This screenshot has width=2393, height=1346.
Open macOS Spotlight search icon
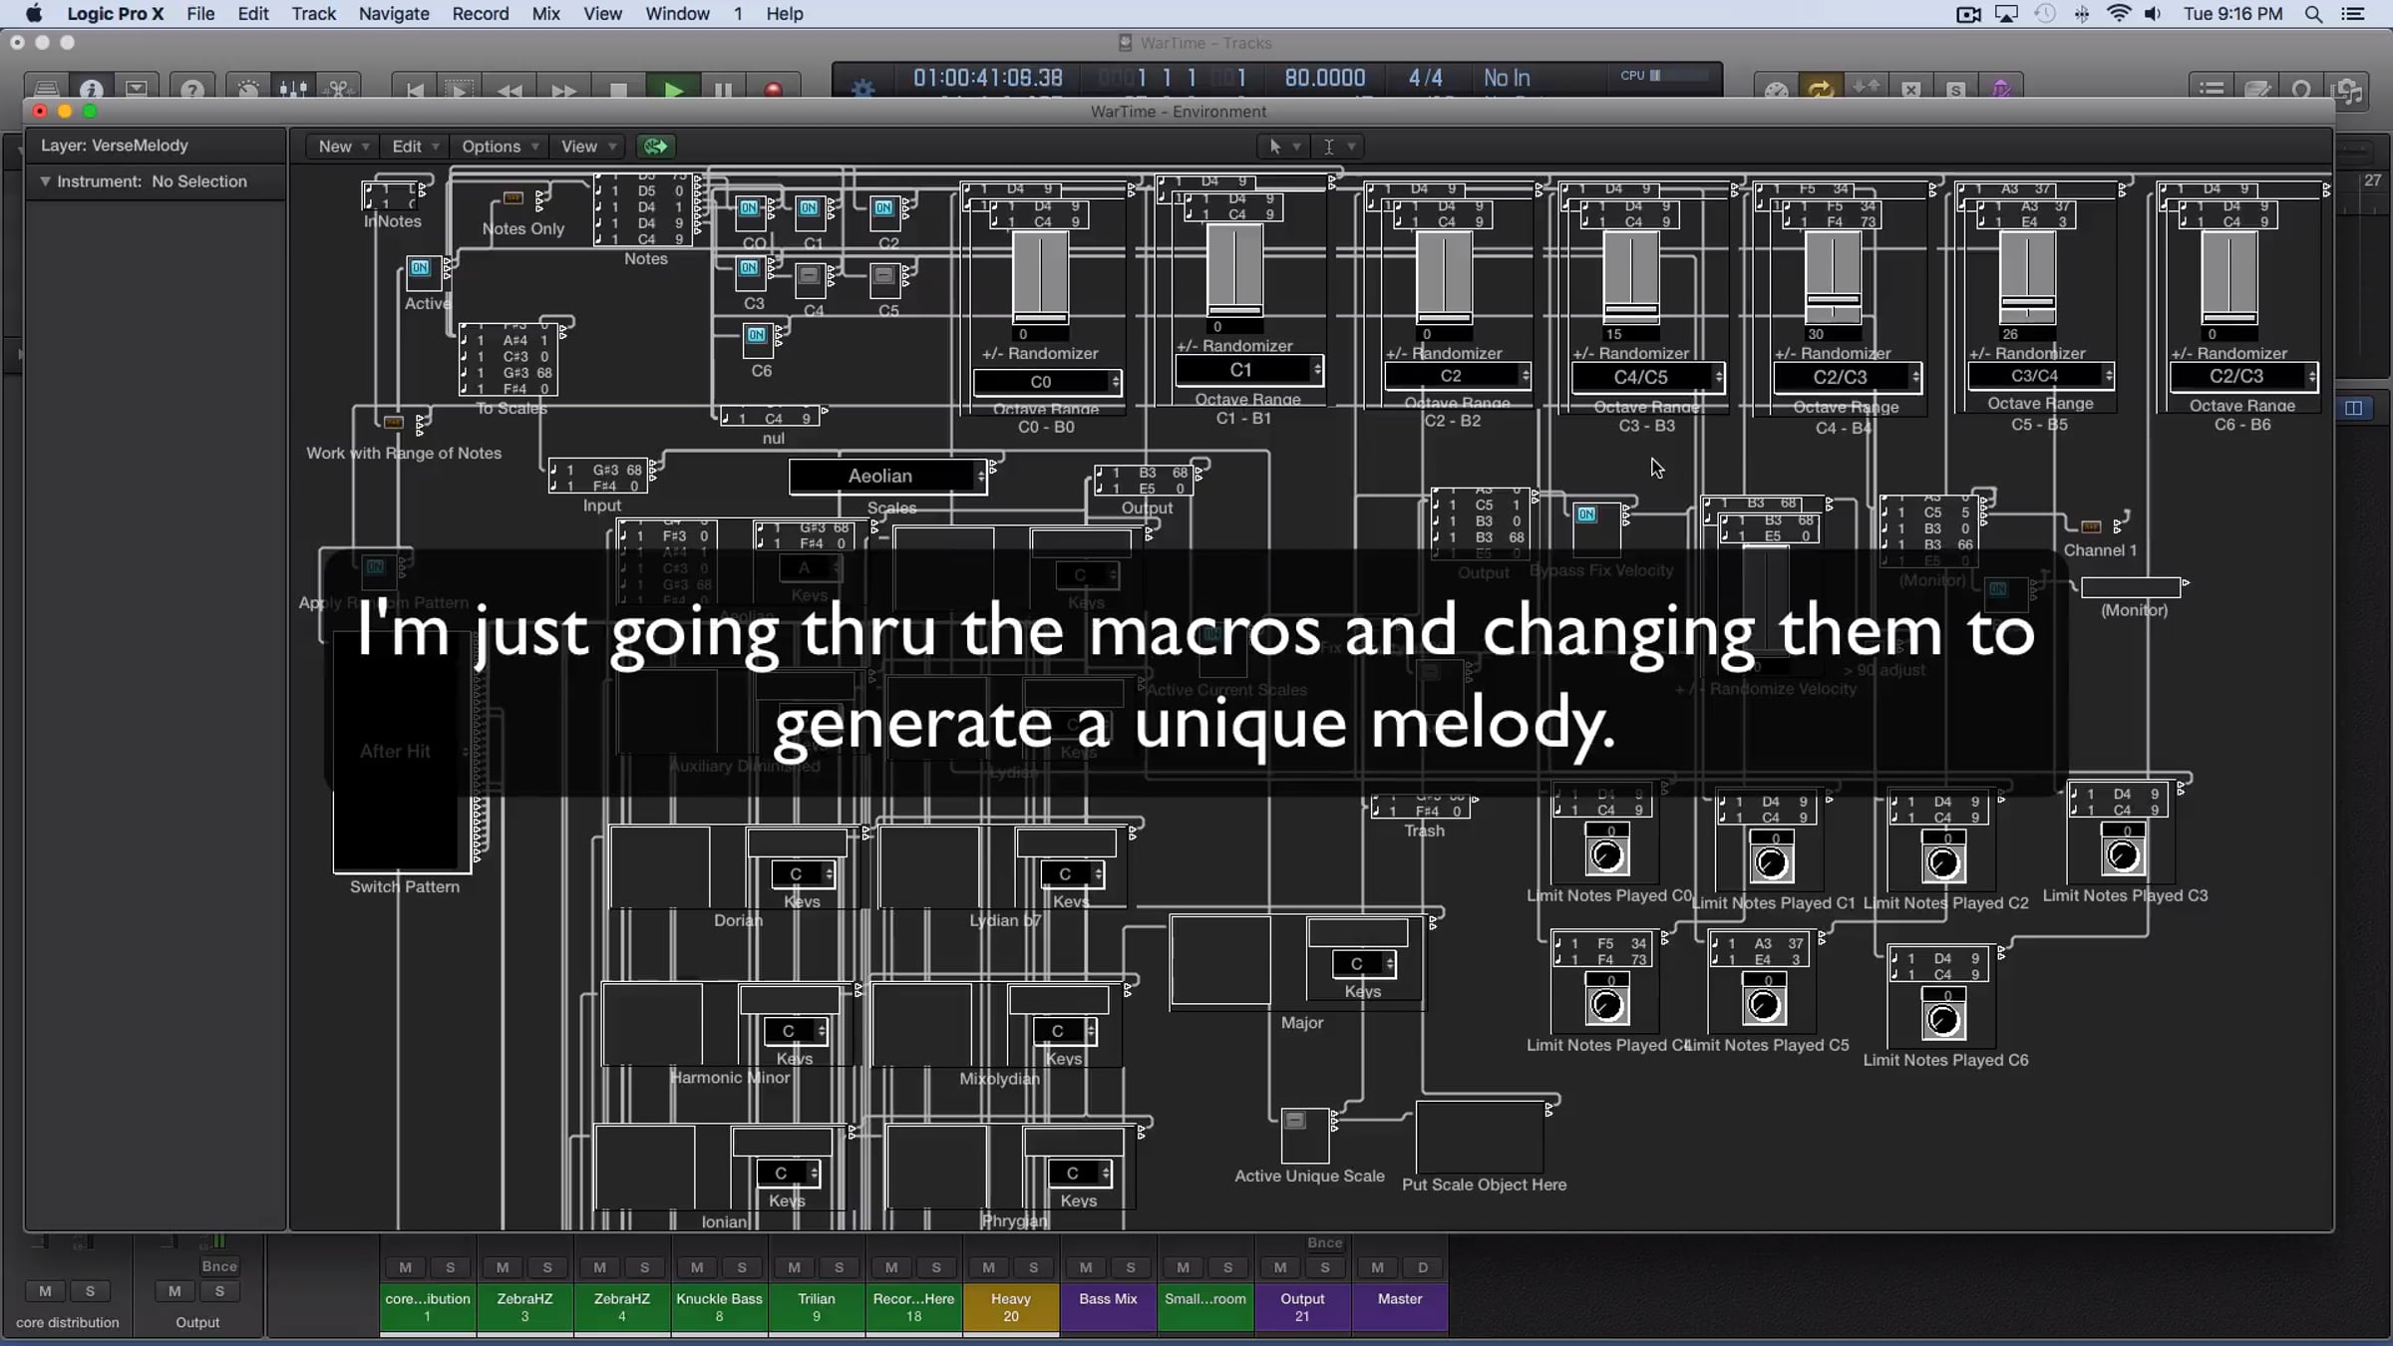2313,14
